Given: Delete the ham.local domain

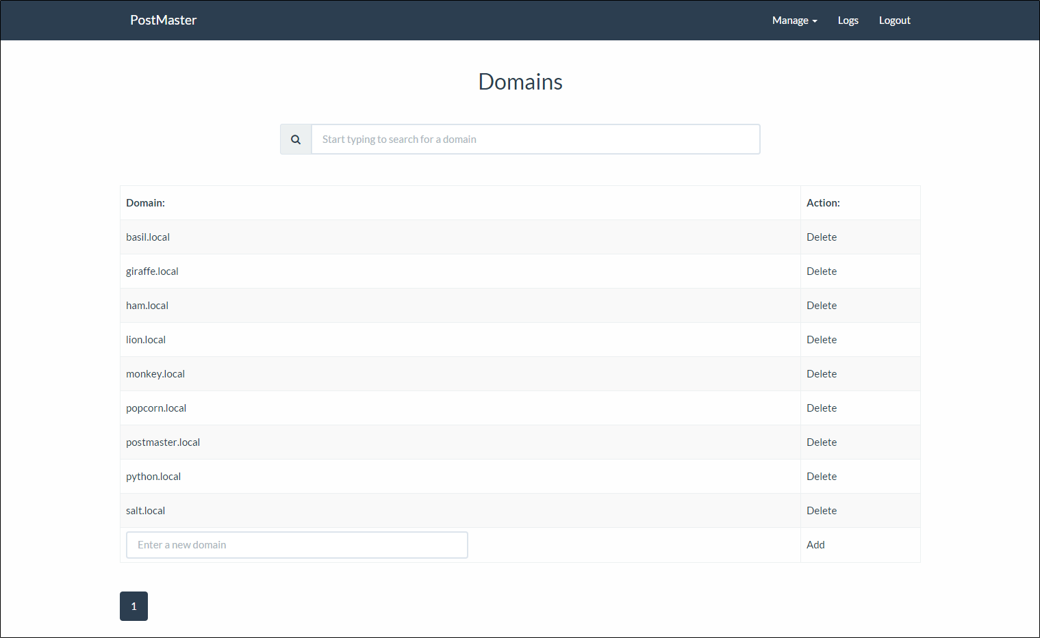Looking at the screenshot, I should click(x=822, y=306).
